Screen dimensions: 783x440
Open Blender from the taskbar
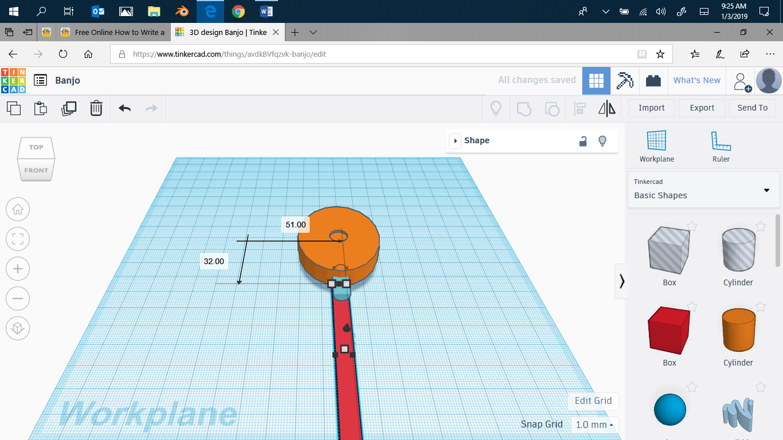(x=181, y=11)
